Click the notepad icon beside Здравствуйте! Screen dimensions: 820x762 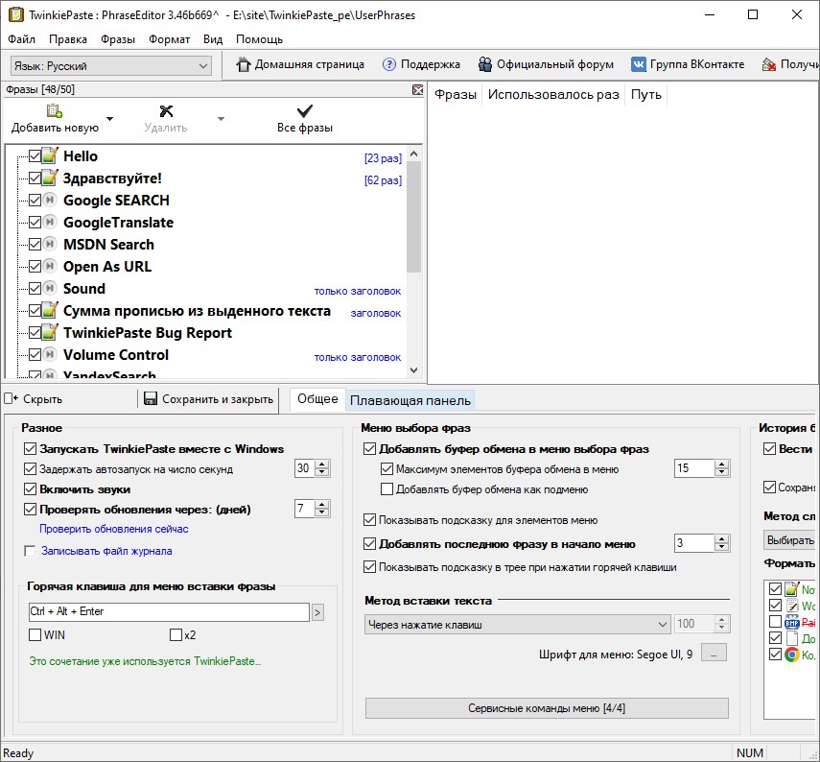pyautogui.click(x=50, y=178)
